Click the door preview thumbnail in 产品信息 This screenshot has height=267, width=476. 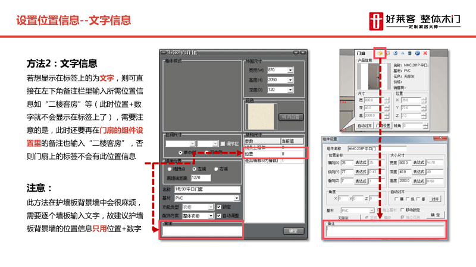(x=374, y=77)
